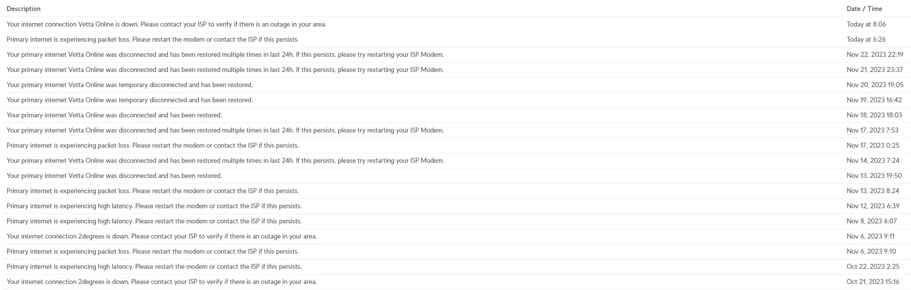Viewport: 911px width, 290px height.
Task: Open the Nov 20 temporary disconnected notification
Action: [129, 85]
